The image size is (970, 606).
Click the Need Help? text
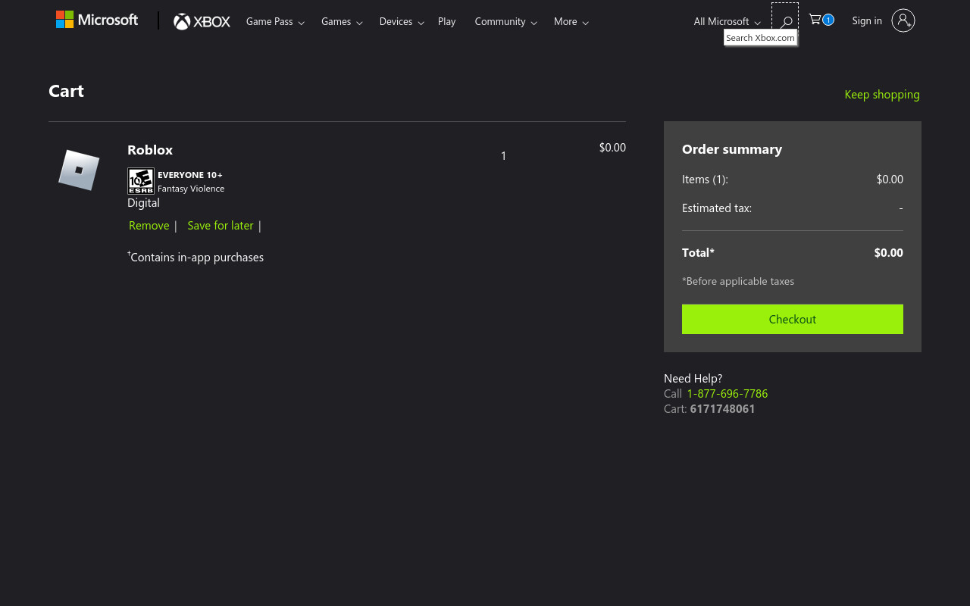pyautogui.click(x=693, y=378)
